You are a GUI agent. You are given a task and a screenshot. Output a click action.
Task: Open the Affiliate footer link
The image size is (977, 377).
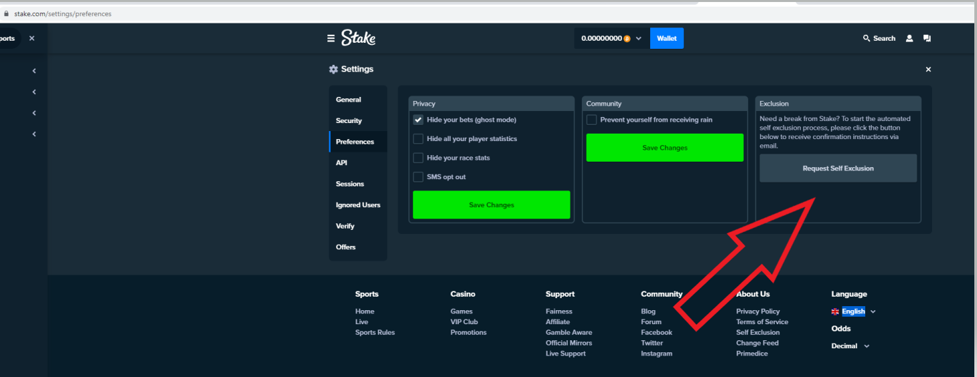(558, 322)
